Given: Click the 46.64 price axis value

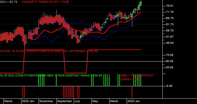Looking at the screenshot, I should pos(170,43).
